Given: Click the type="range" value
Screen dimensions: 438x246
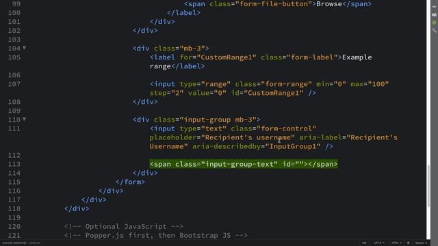Looking at the screenshot, I should 216,84.
